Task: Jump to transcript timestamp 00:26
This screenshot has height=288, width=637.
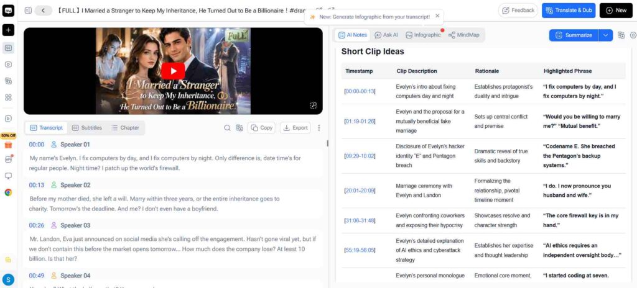Action: pyautogui.click(x=37, y=225)
